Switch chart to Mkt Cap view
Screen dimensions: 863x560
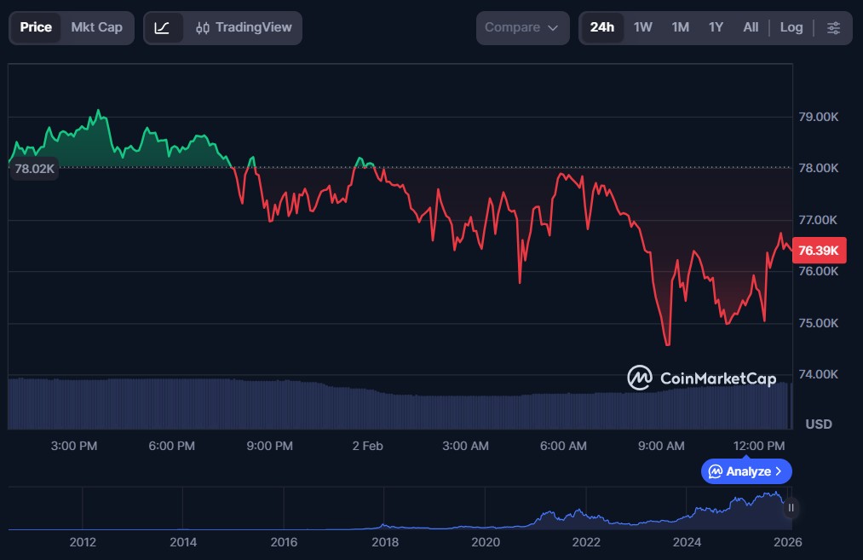[x=96, y=27]
